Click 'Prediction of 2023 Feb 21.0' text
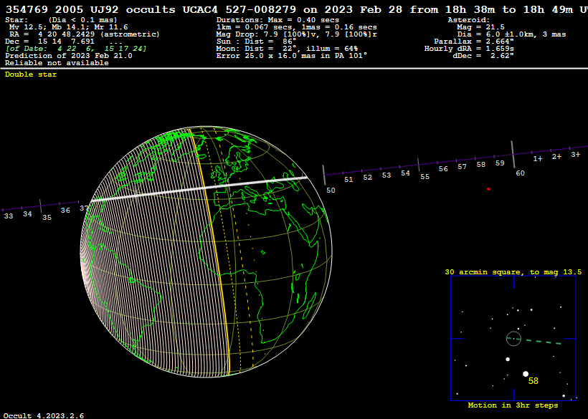This screenshot has height=419, width=588. pyautogui.click(x=69, y=55)
